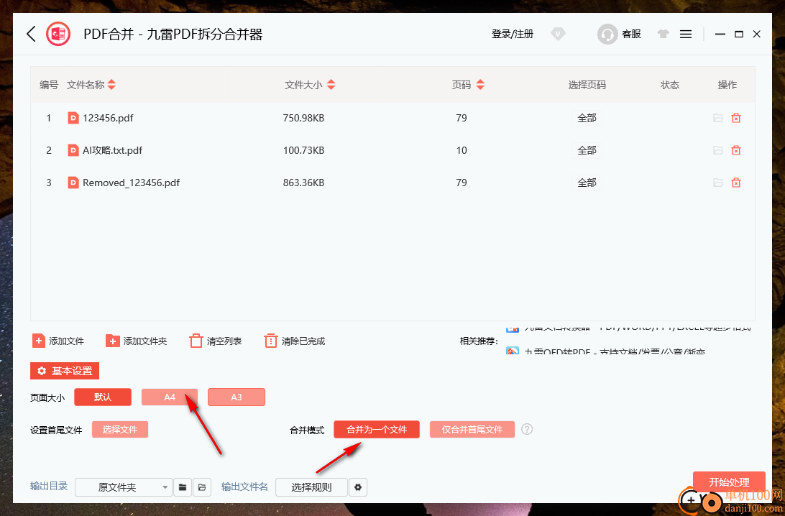Click file icon of 123456.pdf
This screenshot has width=785, height=516.
click(x=73, y=118)
